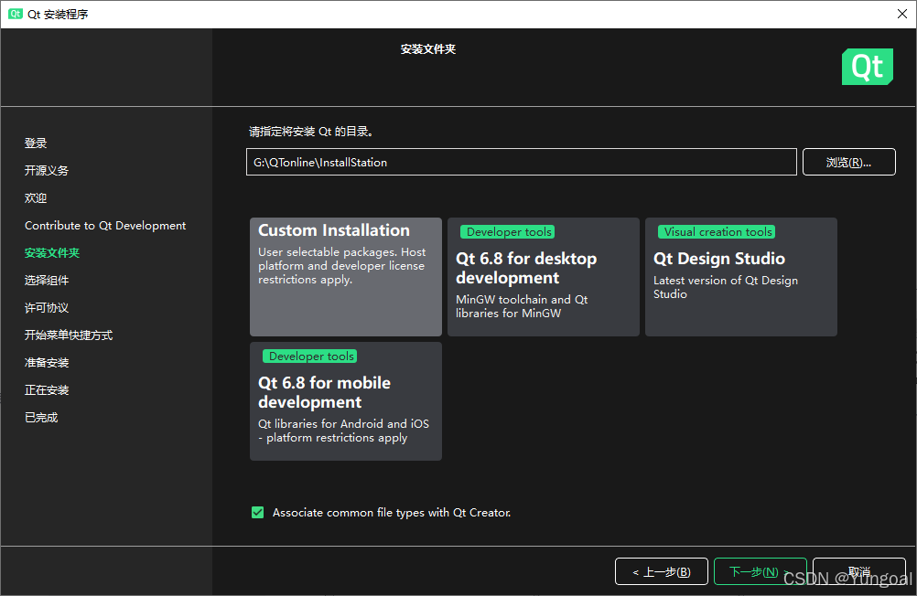This screenshot has height=596, width=917.
Task: Select the Custom Installation card
Action: click(x=346, y=277)
